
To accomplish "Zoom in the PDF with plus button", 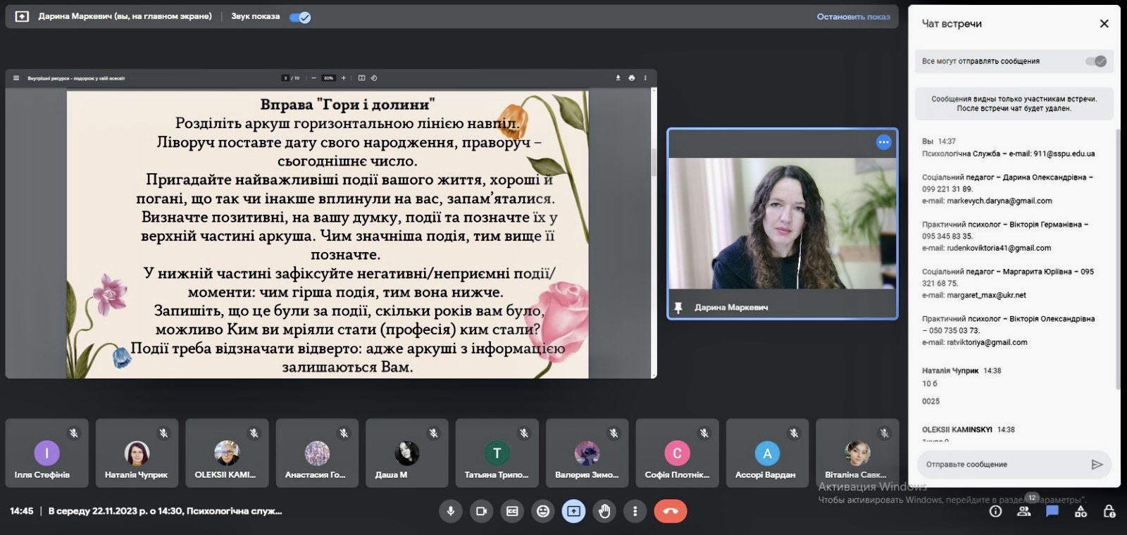I will [344, 78].
